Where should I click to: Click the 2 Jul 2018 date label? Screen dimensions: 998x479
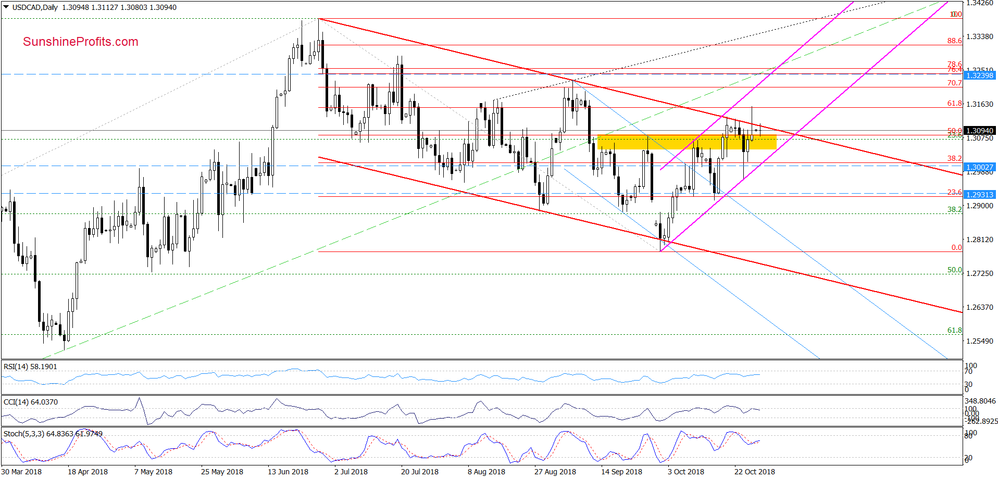(351, 472)
